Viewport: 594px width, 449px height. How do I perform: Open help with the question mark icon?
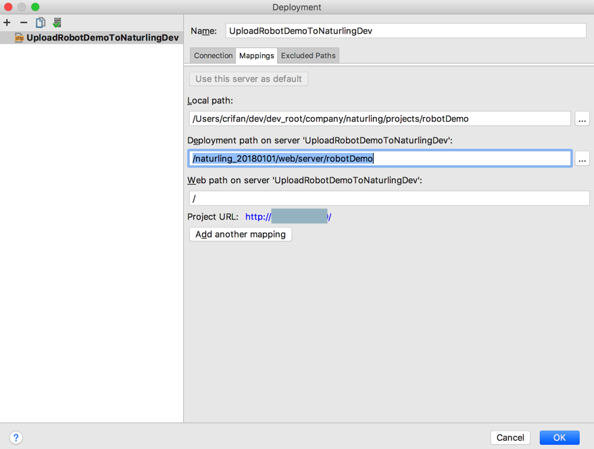coord(16,438)
